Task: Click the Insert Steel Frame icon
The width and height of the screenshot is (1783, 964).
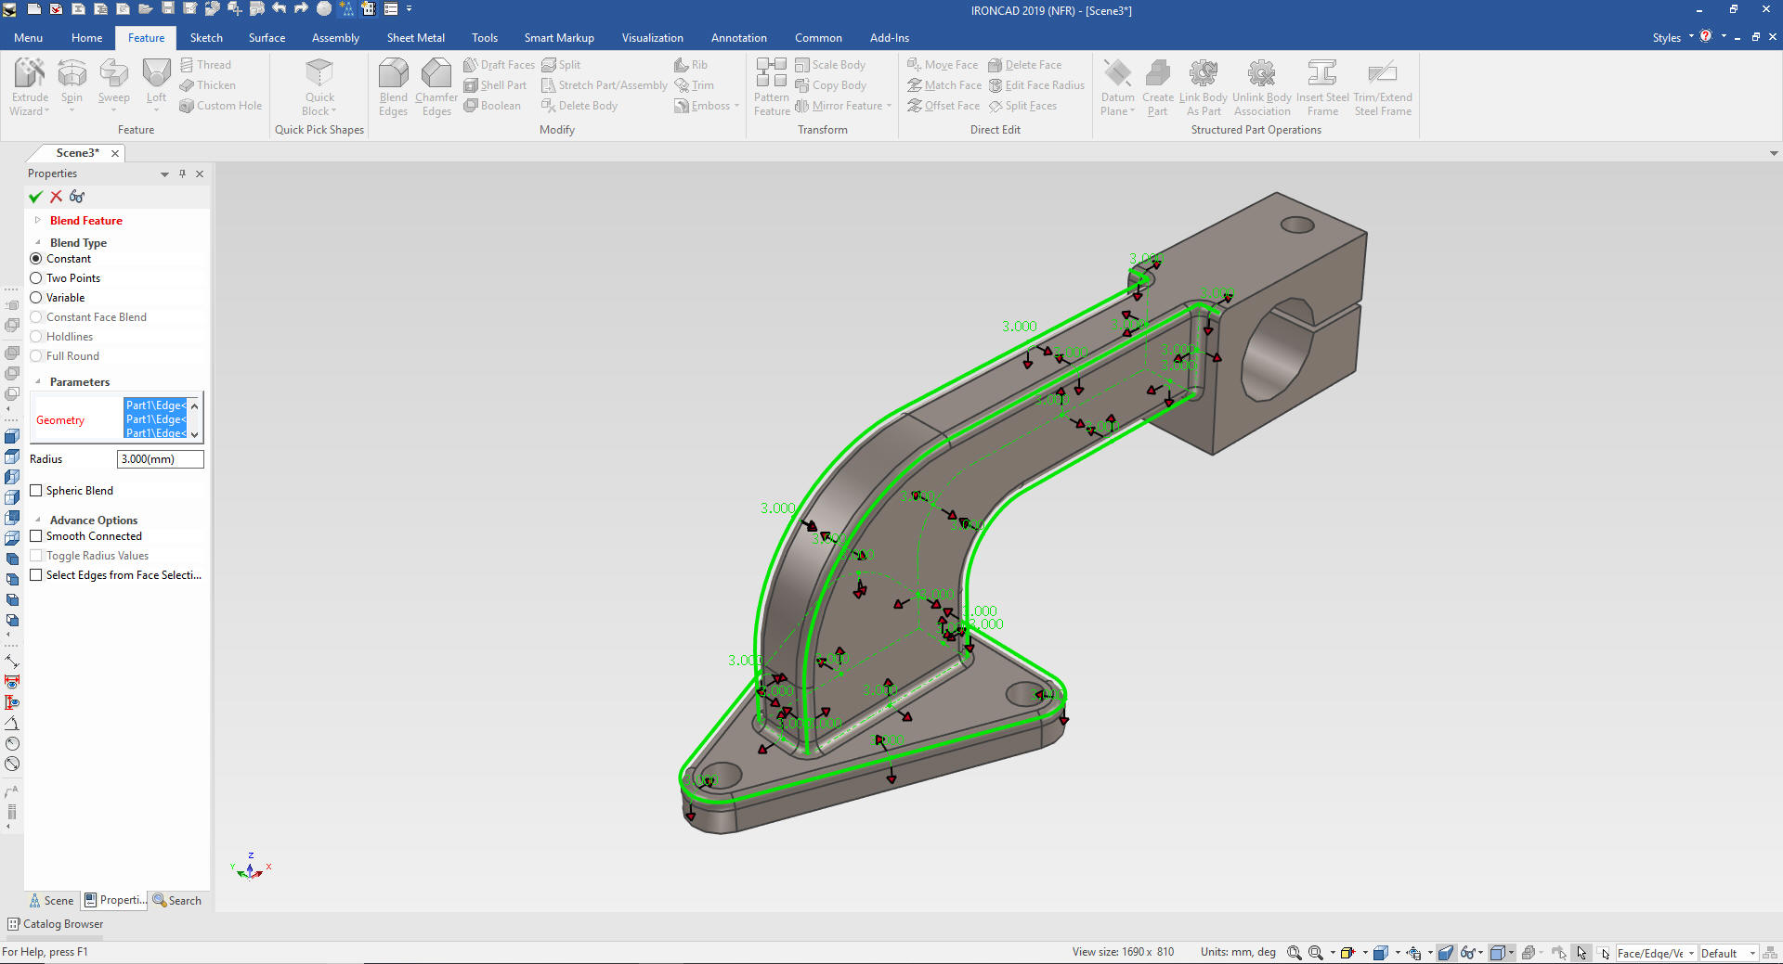Action: 1321,74
